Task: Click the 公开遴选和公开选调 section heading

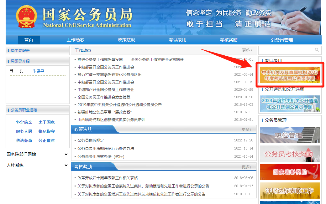Action: (x=284, y=89)
